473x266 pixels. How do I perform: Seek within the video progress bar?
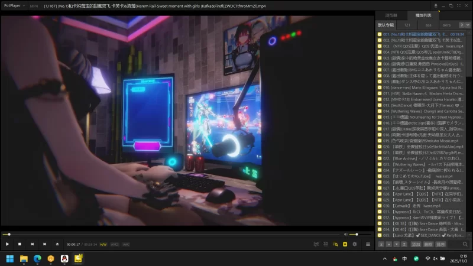click(x=171, y=234)
